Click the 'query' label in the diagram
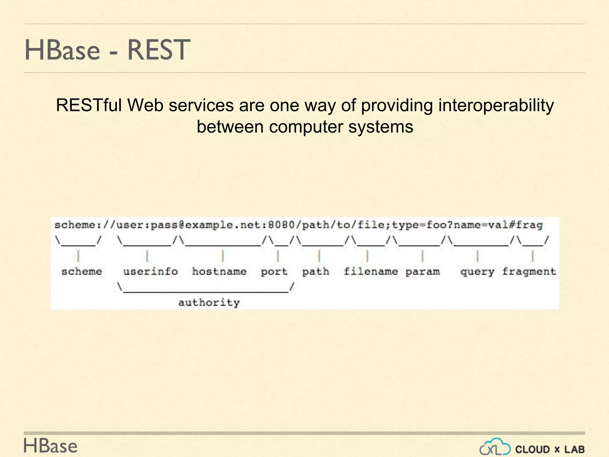Image resolution: width=609 pixels, height=457 pixels. 477,272
